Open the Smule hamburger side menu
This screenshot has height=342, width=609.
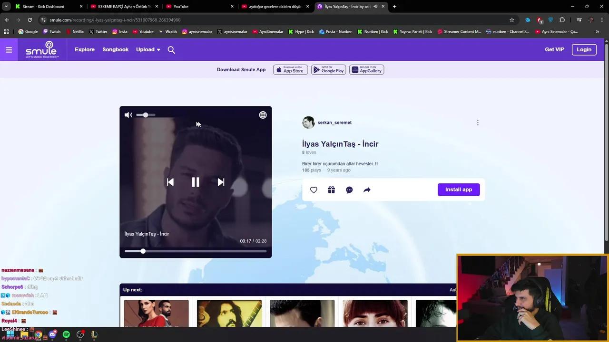(x=9, y=49)
